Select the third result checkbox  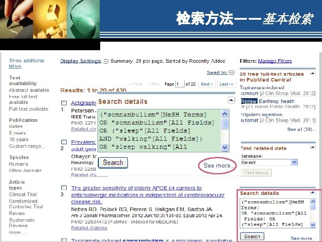[64, 188]
